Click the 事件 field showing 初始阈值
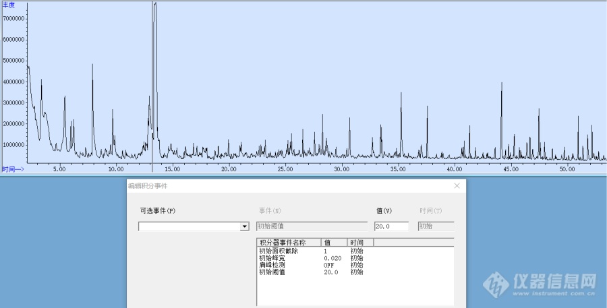The image size is (607, 308). (x=312, y=226)
